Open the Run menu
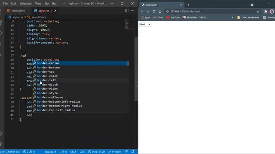The height and width of the screenshot is (154, 275). tap(55, 3)
